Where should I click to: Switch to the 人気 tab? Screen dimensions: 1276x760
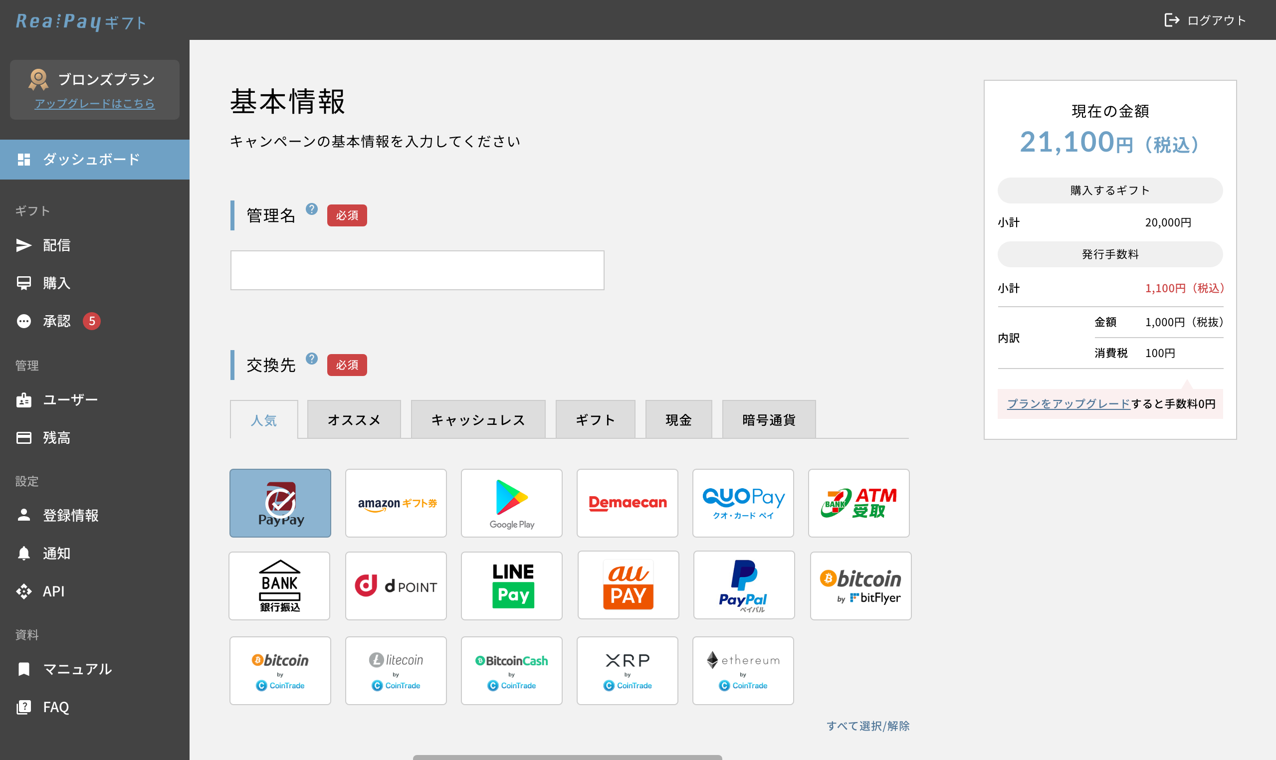[264, 420]
